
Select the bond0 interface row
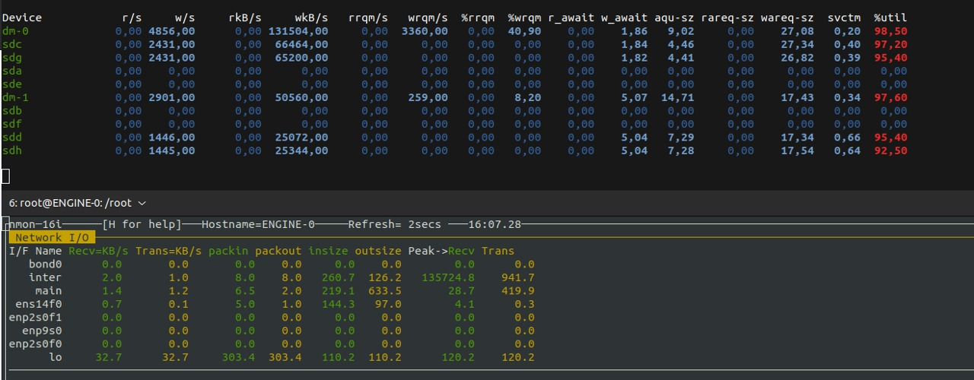click(x=272, y=264)
